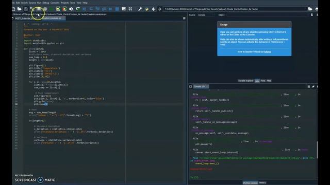Click the 'avg = sum_temp/length' code line
The width and height of the screenshot is (330, 185).
42,113
